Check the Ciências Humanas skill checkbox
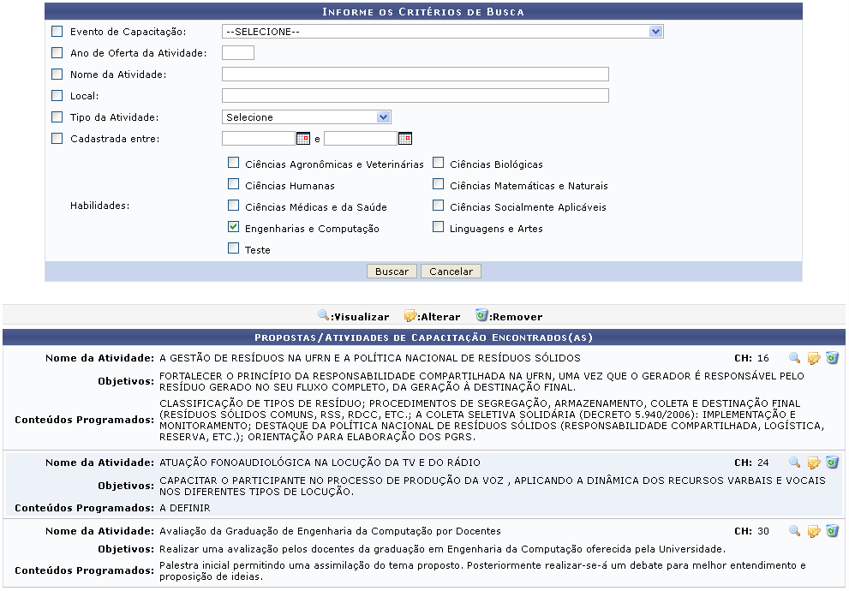 [233, 184]
